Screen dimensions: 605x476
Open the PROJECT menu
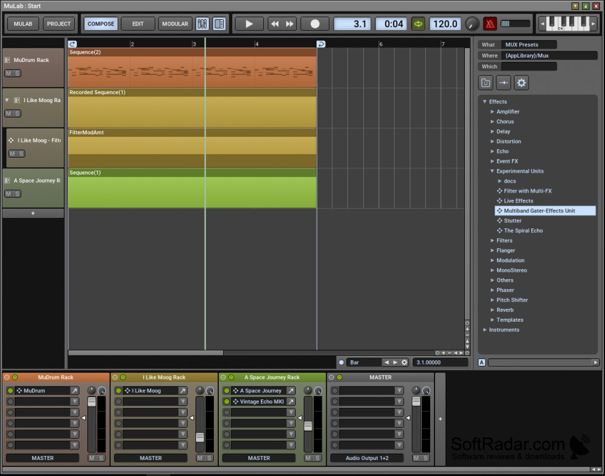pyautogui.click(x=59, y=24)
